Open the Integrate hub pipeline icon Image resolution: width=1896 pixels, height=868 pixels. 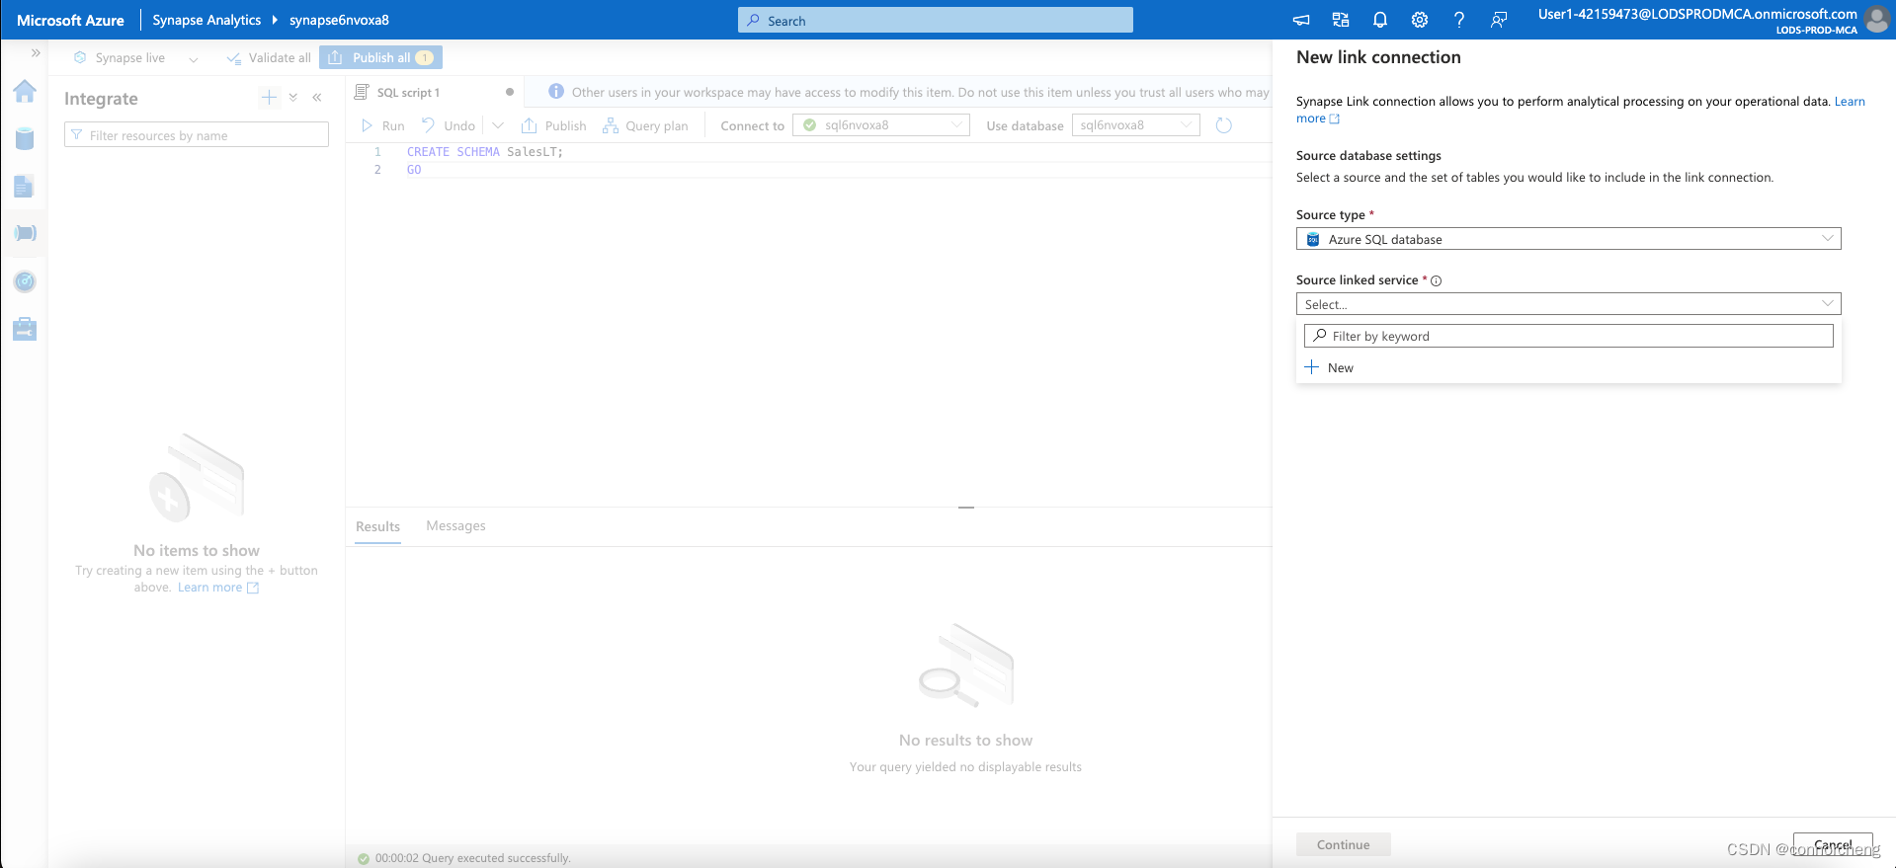[25, 233]
